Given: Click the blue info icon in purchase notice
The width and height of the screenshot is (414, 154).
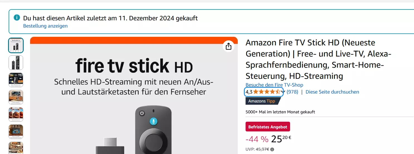Looking at the screenshot, I should point(17,18).
